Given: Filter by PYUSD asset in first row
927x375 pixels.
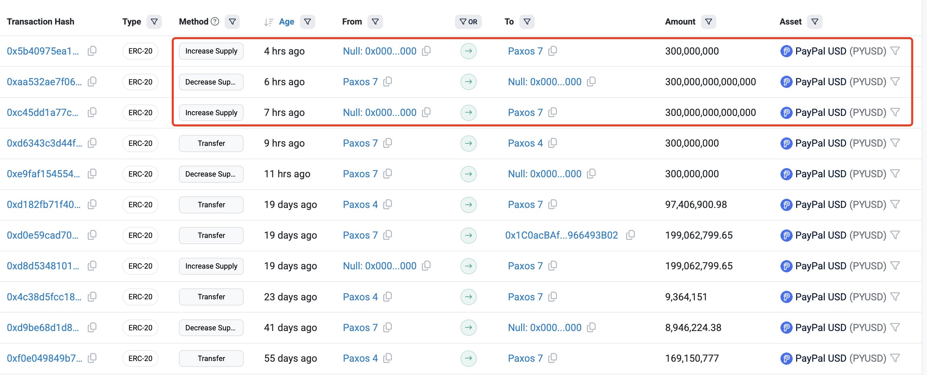Looking at the screenshot, I should [895, 51].
